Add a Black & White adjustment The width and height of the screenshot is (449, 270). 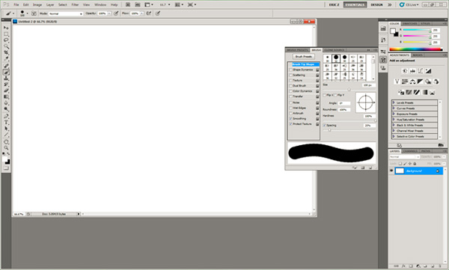point(420,82)
